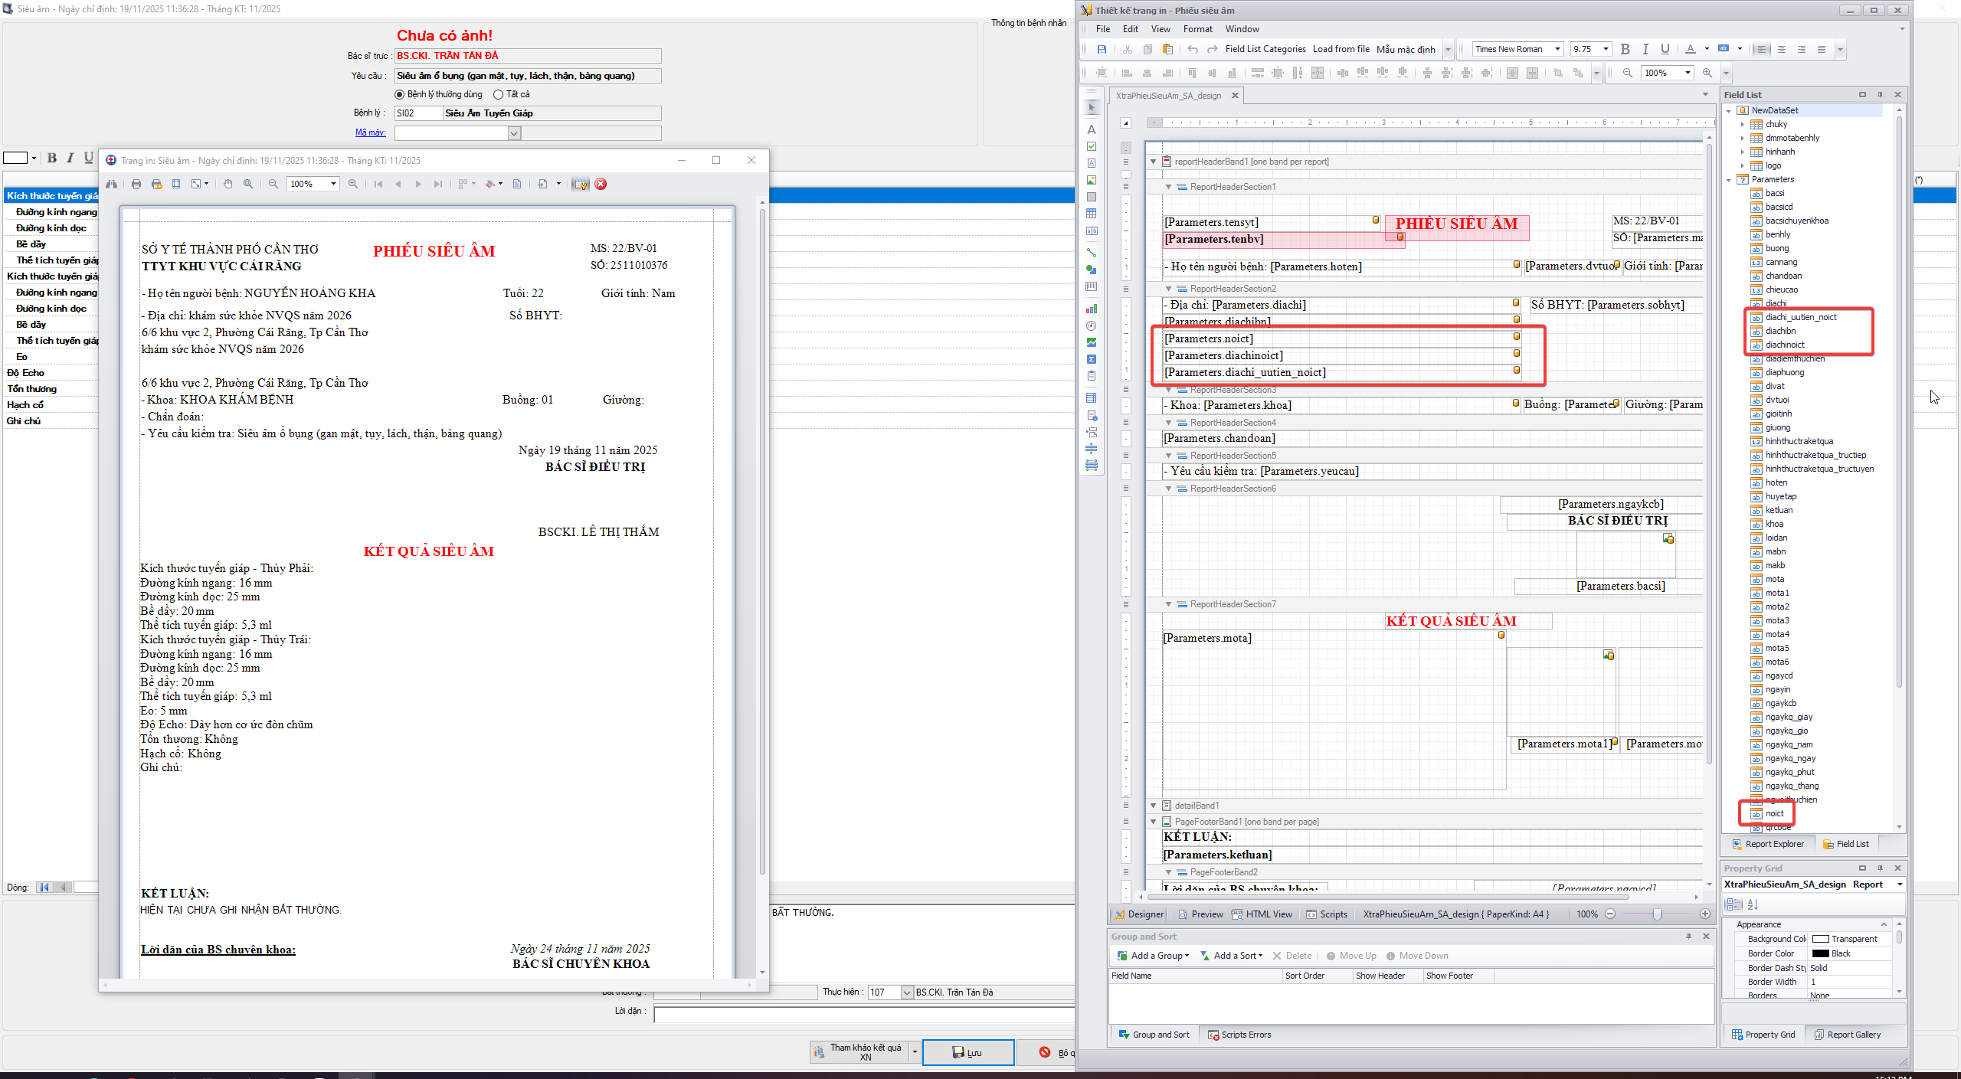
Task: Select the 'Bệnh lý thường dùng' radio button
Action: tap(399, 95)
